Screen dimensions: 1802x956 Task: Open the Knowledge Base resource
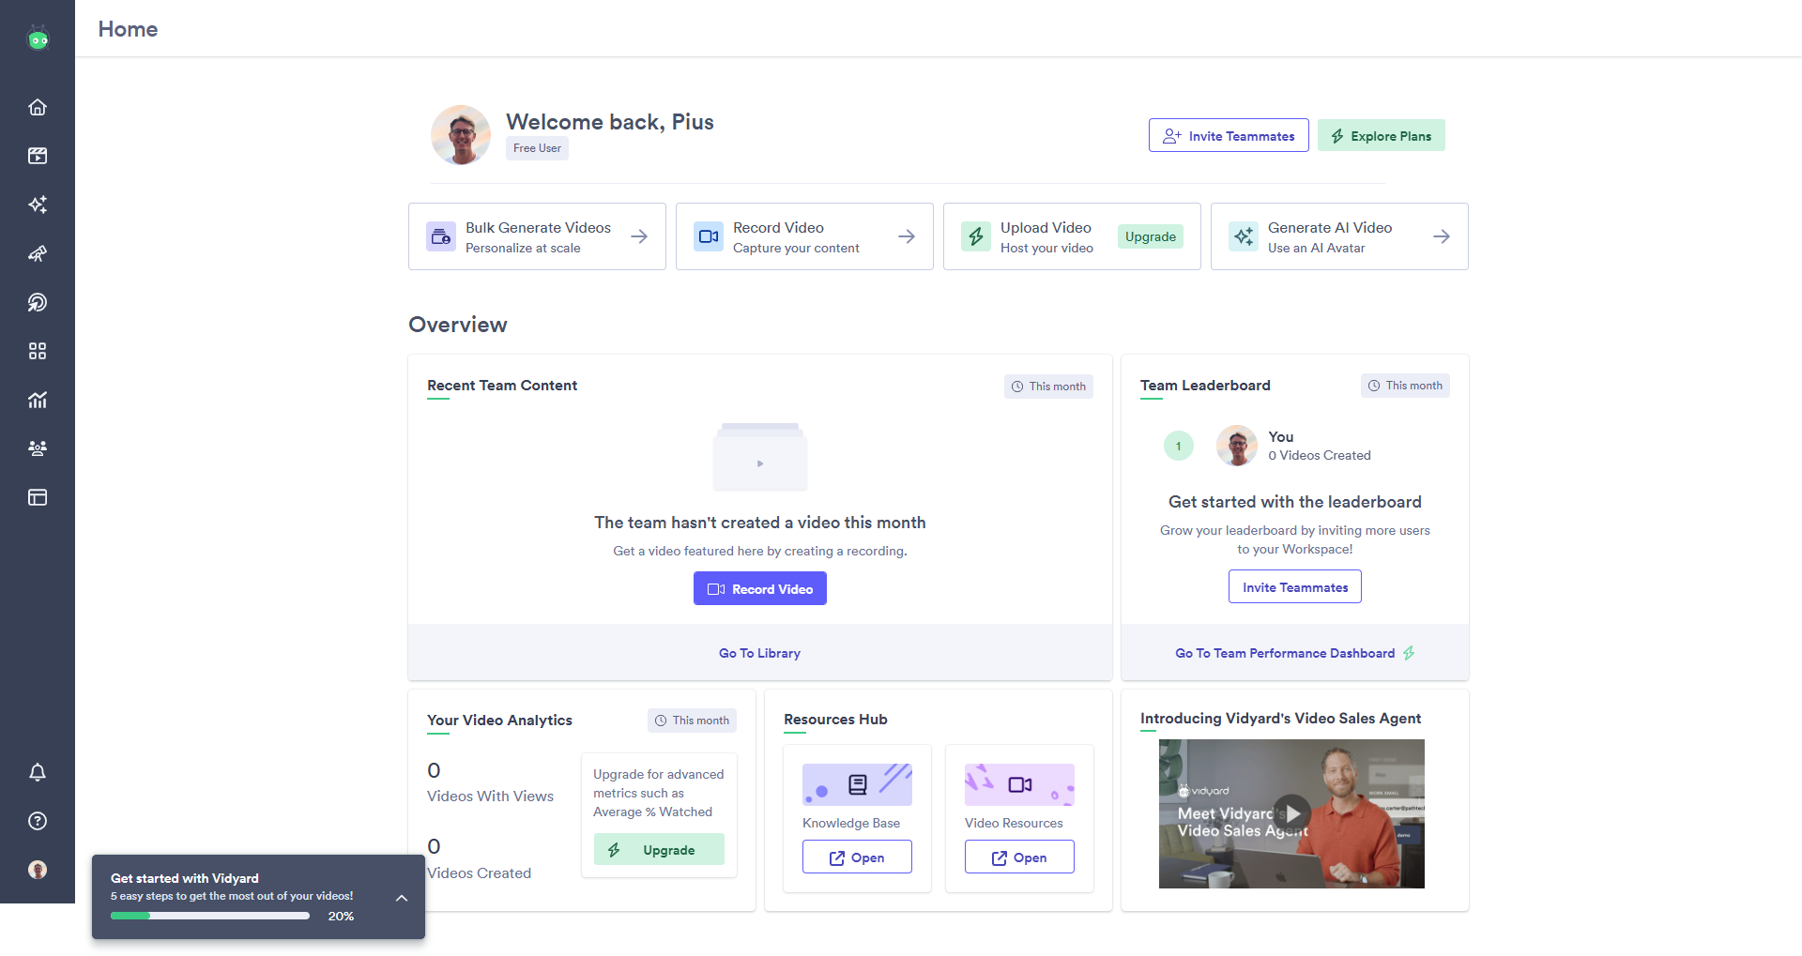click(857, 857)
